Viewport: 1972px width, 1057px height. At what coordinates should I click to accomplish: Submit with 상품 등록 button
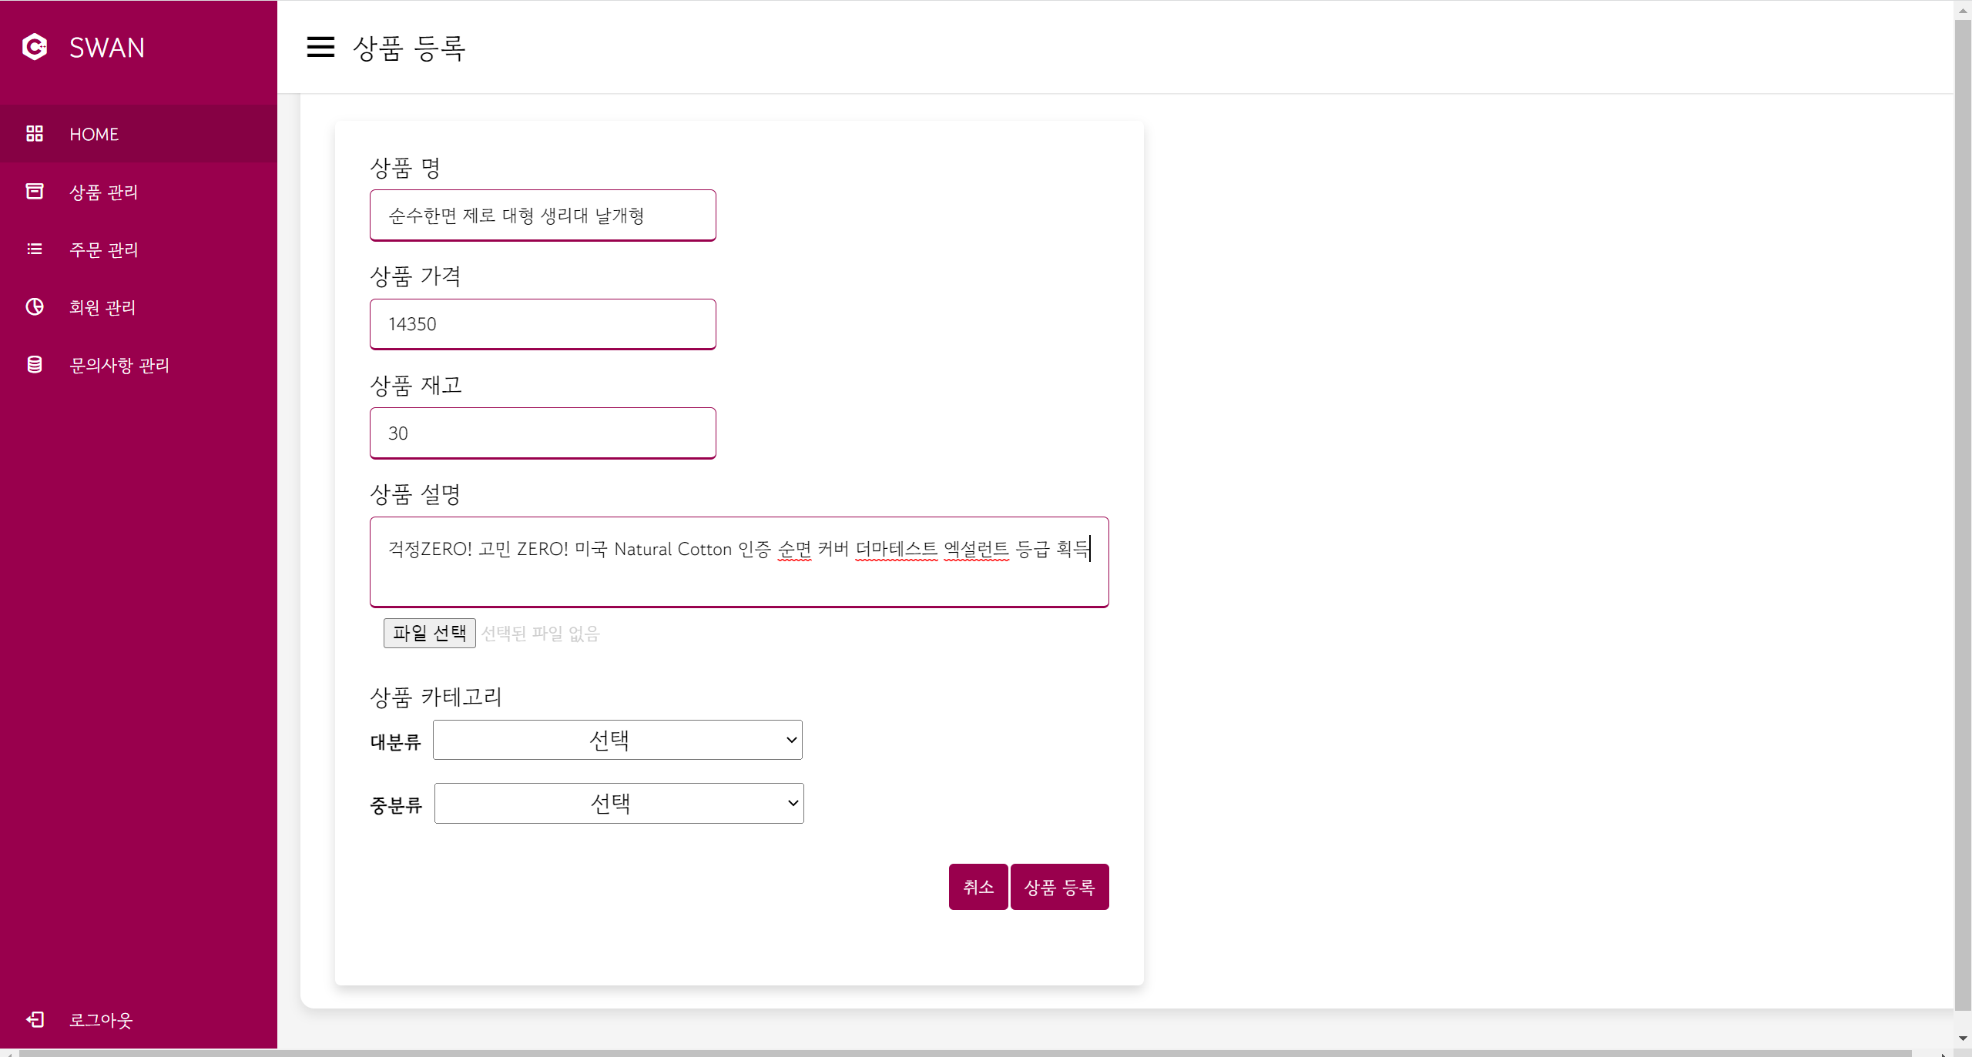(x=1059, y=887)
